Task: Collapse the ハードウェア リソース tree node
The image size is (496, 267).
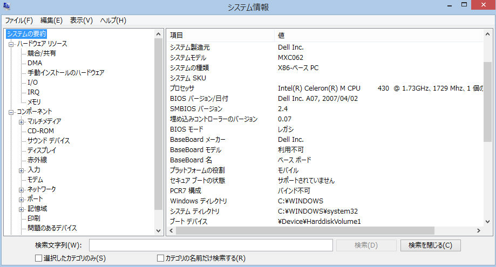Action: pos(11,44)
